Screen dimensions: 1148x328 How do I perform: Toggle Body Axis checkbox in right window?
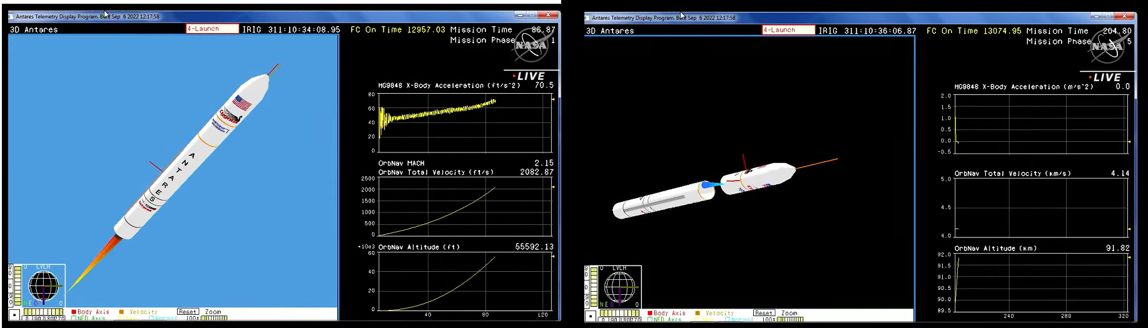click(x=650, y=313)
